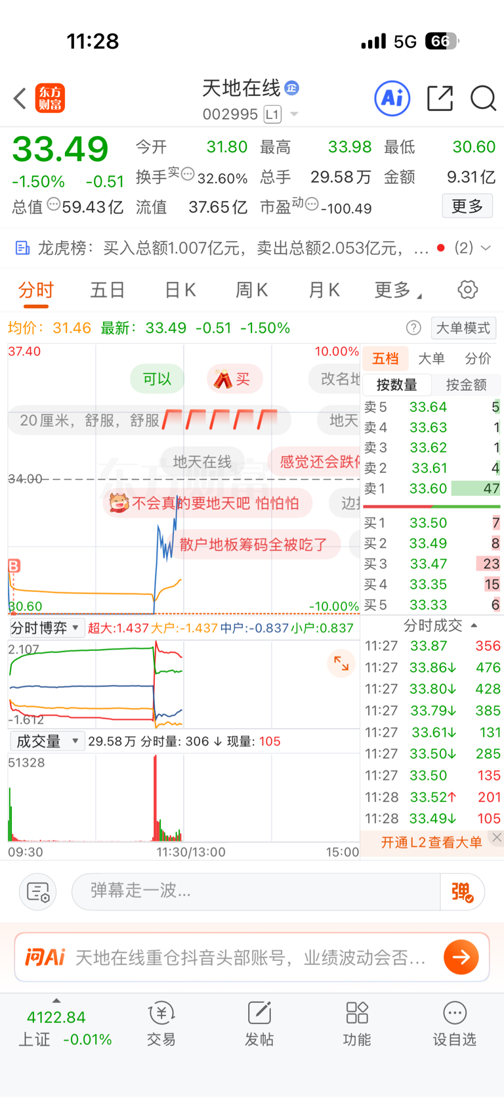
Task: Open the blue Ai assistant icon
Action: tap(392, 99)
